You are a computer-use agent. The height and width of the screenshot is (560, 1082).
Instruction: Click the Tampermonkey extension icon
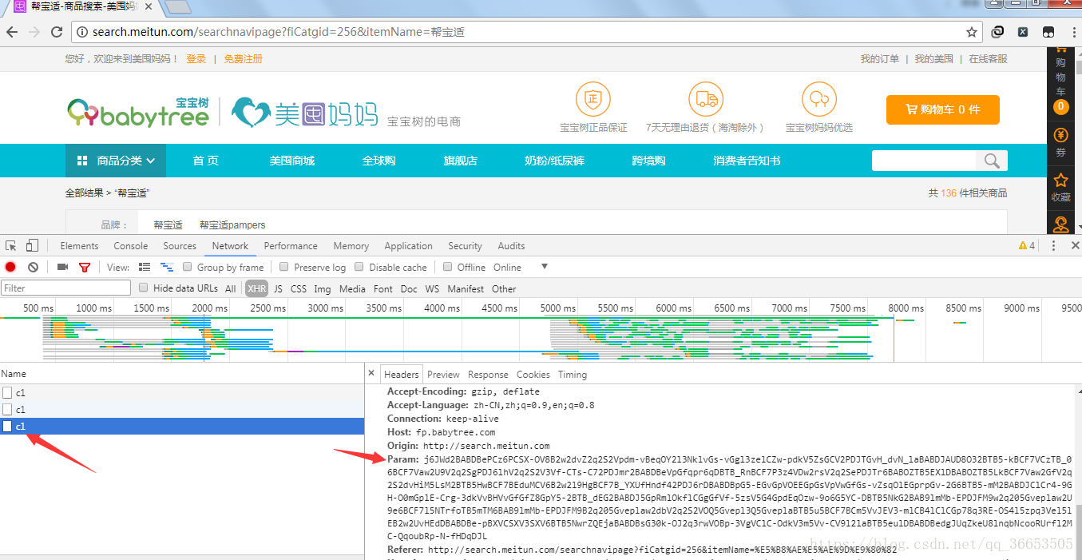(1048, 32)
